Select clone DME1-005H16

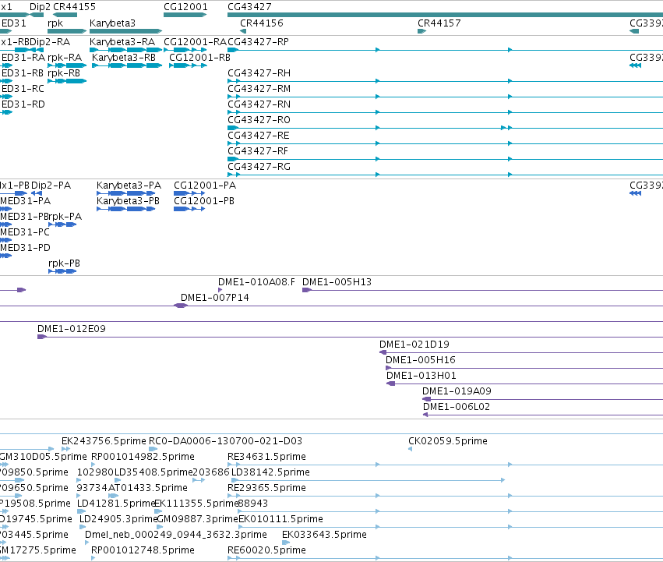coord(524,368)
